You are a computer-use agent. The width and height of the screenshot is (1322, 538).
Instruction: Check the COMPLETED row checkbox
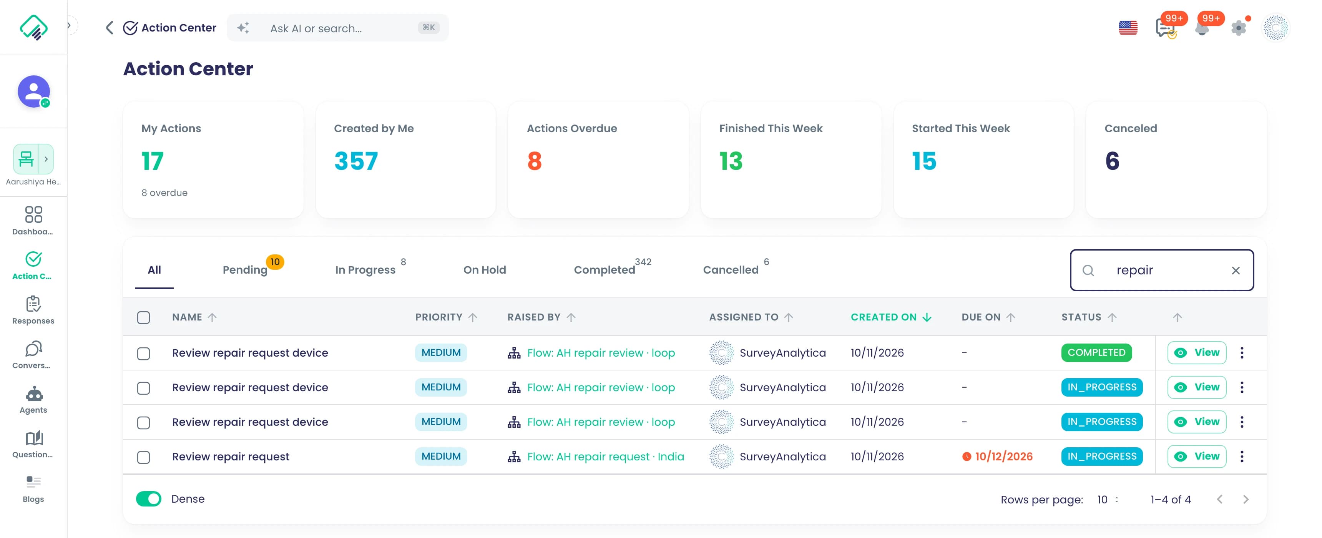pos(144,353)
